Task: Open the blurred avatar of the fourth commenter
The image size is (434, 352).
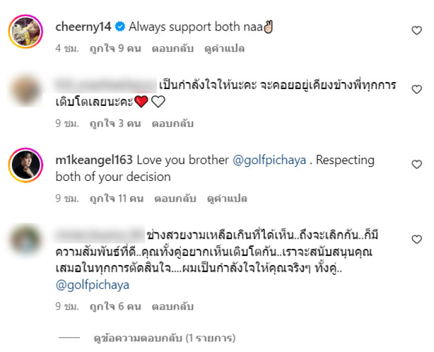Action: click(x=25, y=240)
